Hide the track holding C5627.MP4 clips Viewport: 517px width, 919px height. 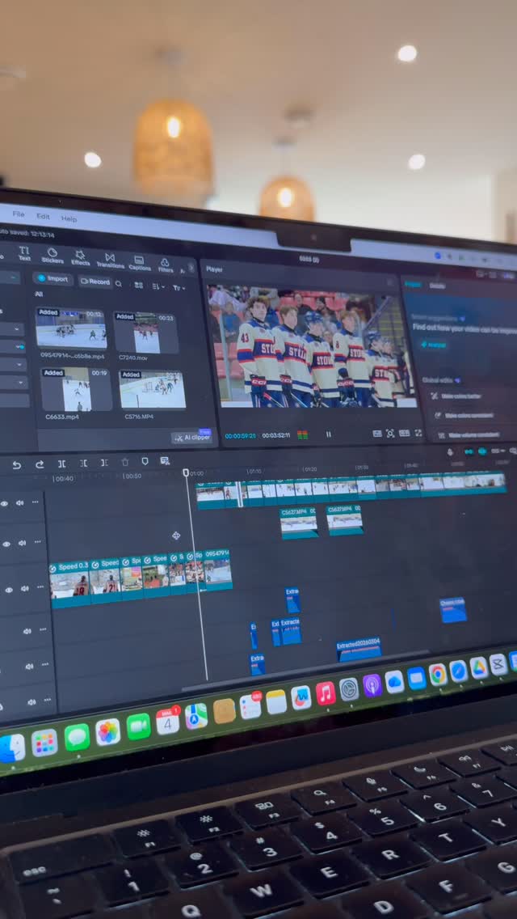tap(6, 544)
